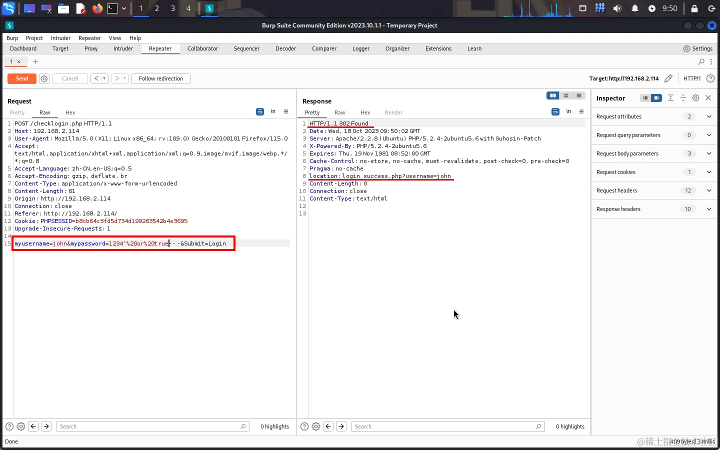Dock Inspector layout to left option

(x=645, y=98)
